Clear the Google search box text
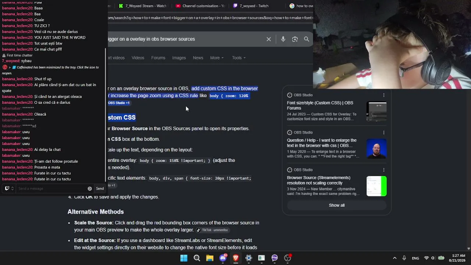Screen dimensions: 471x265 click(x=269, y=39)
